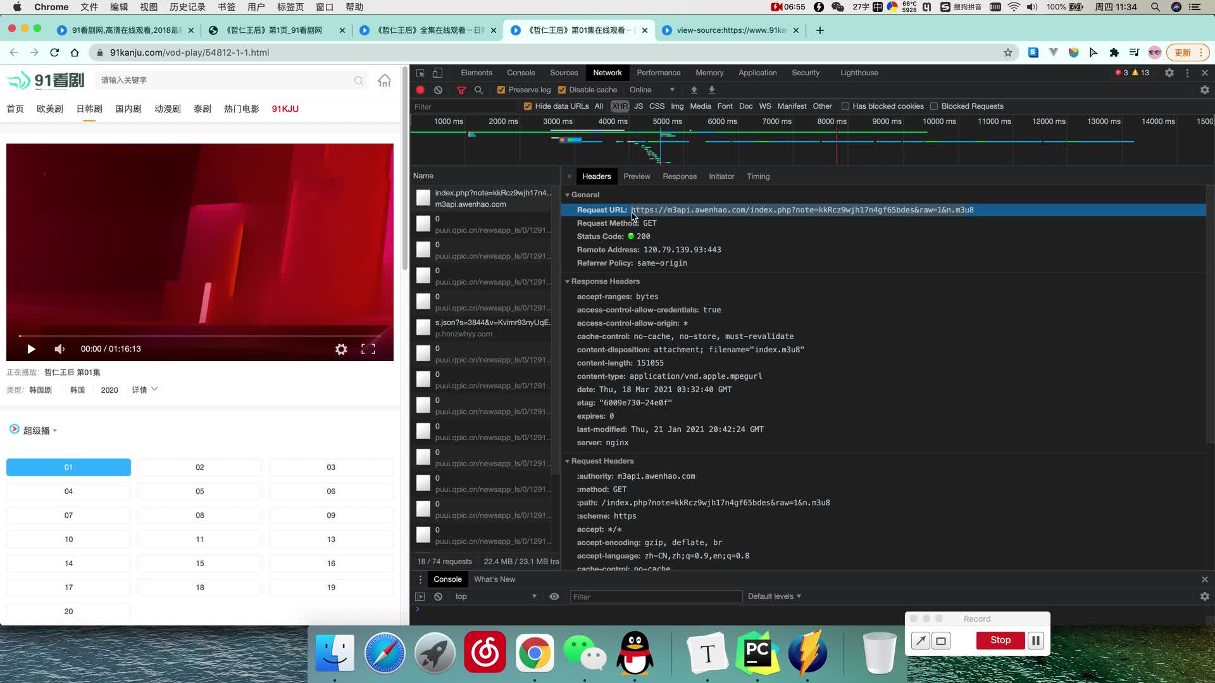
Task: Open the 91KJU link
Action: tap(285, 109)
